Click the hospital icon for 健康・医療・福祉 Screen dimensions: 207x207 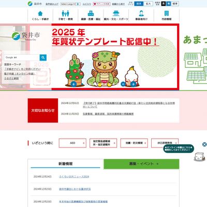(x=91, y=13)
